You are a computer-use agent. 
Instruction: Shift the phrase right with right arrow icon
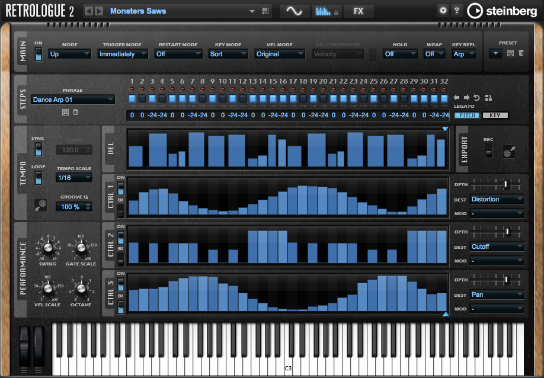(466, 98)
